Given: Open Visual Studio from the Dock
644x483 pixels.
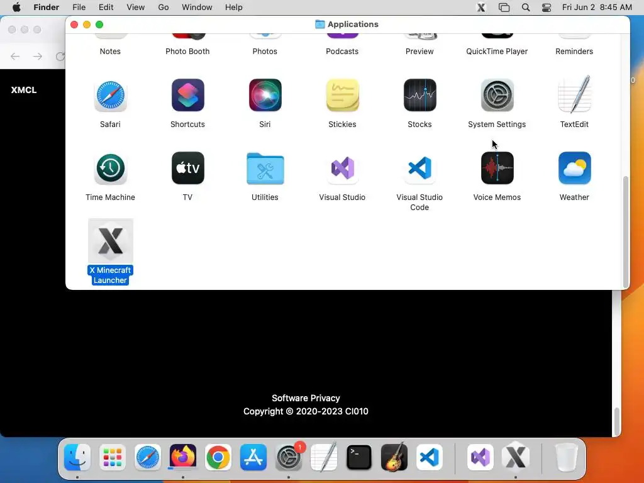Looking at the screenshot, I should click(480, 457).
